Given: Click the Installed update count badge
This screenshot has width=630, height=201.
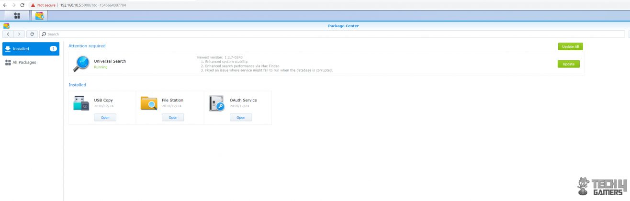Looking at the screenshot, I should pos(53,49).
